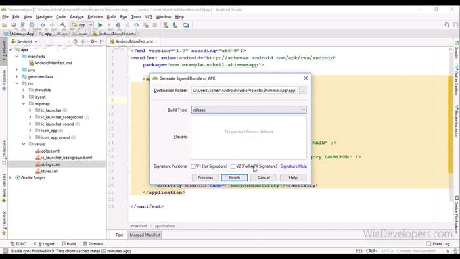Expand the generatedJava folder
Screen dimensions: 460x259
click(x=17, y=76)
